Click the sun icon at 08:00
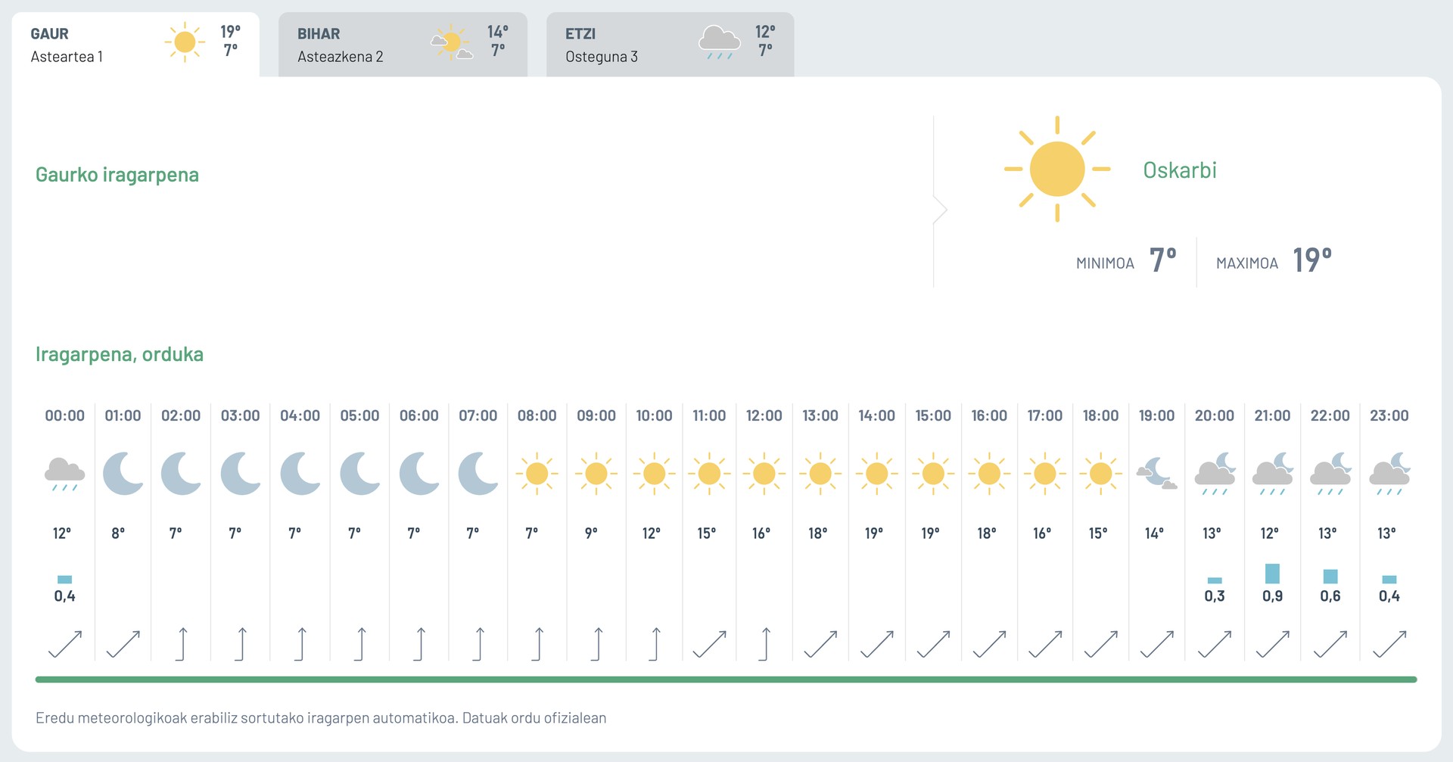The width and height of the screenshot is (1453, 762). 537,474
